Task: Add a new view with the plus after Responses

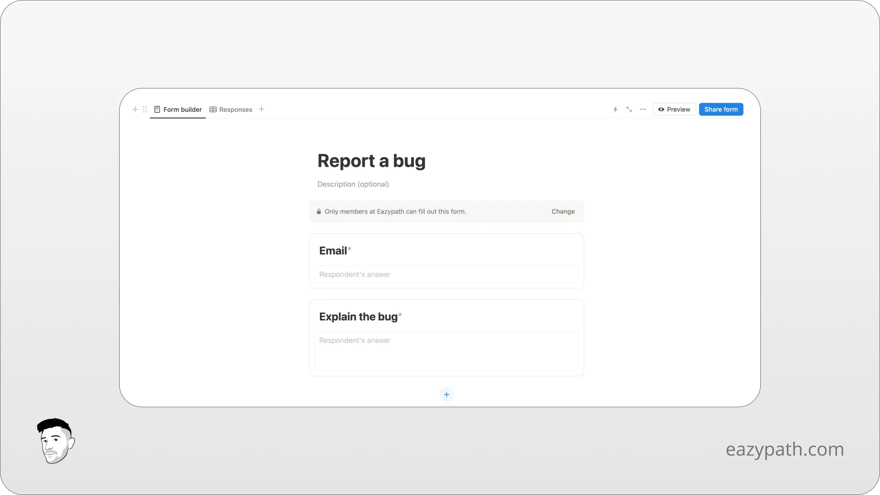Action: (261, 109)
